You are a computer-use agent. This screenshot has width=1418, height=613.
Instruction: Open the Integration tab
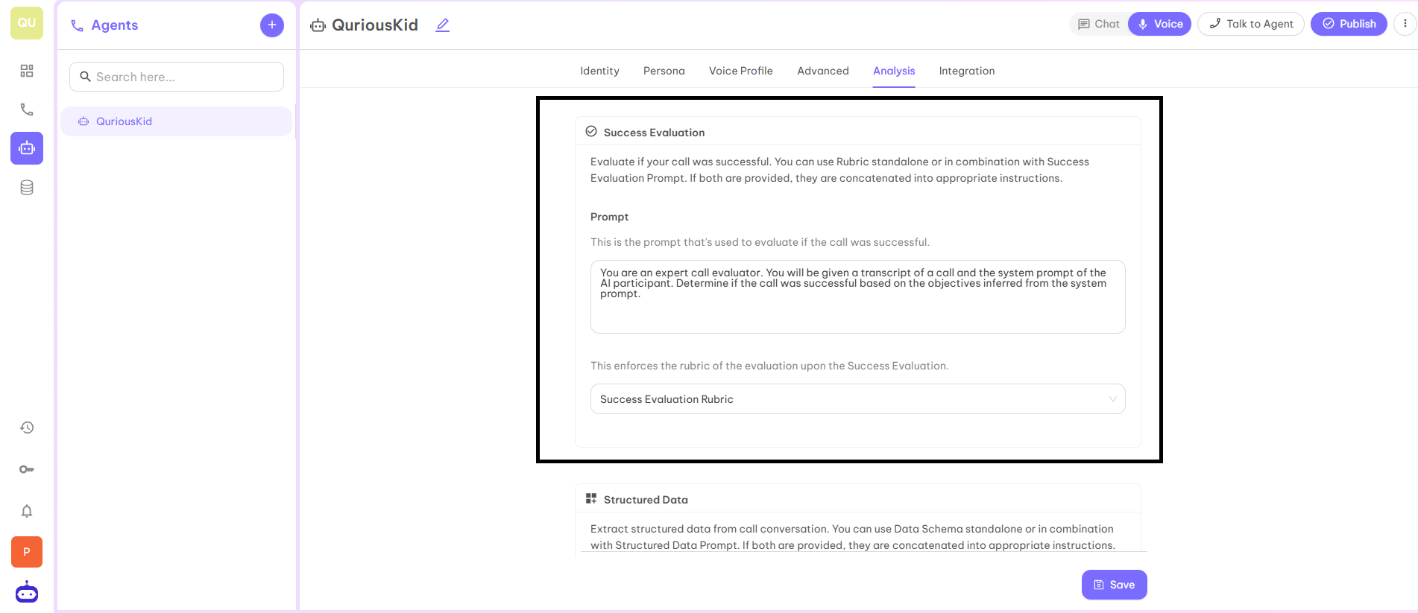[x=967, y=71]
